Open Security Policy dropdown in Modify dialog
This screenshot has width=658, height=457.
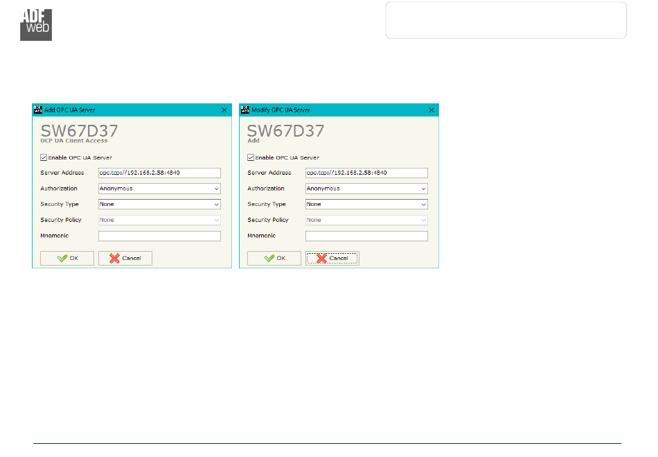366,220
